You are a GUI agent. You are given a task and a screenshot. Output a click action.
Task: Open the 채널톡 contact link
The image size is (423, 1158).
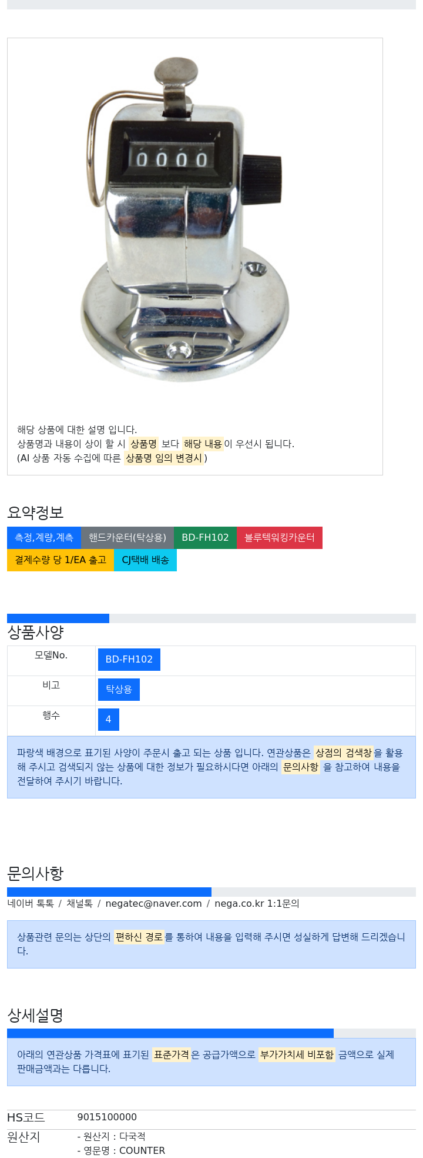point(79,903)
